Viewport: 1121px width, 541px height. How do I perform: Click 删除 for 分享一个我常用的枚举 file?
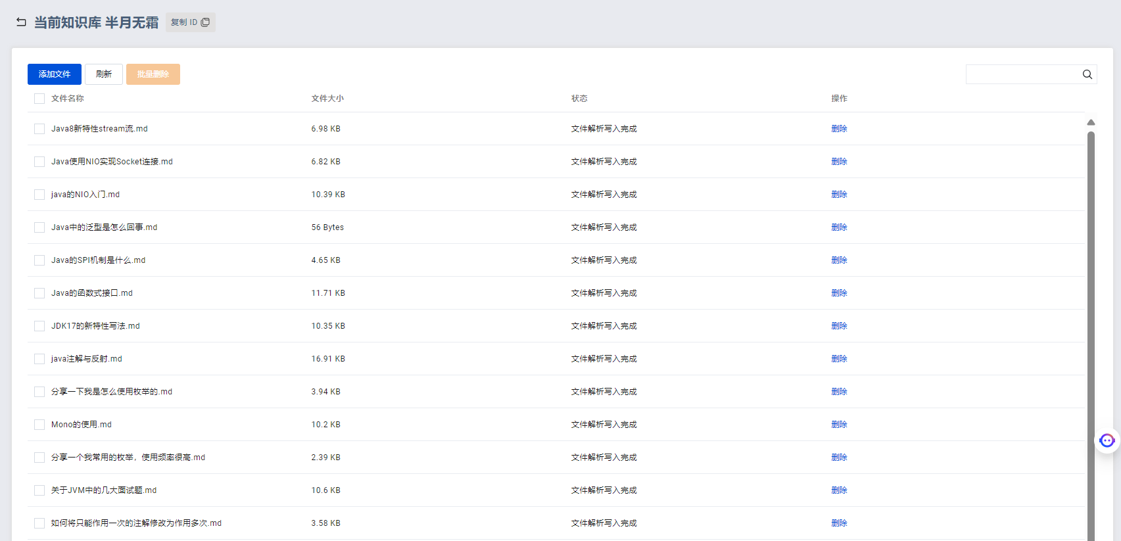839,458
